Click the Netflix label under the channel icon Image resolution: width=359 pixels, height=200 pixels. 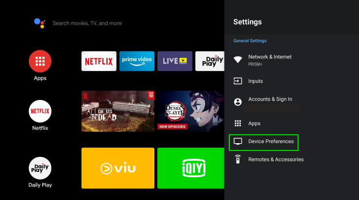[x=40, y=128]
